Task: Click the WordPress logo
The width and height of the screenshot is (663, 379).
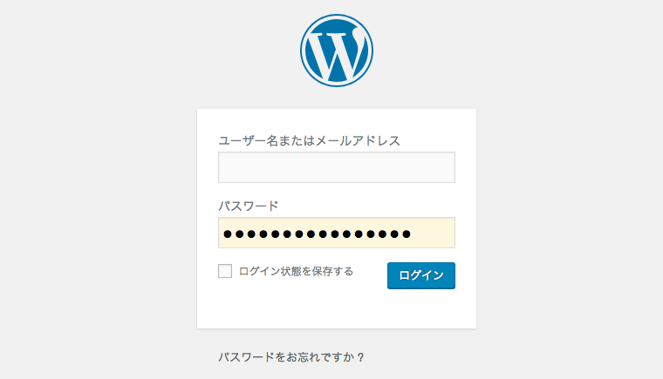Action: [x=337, y=51]
